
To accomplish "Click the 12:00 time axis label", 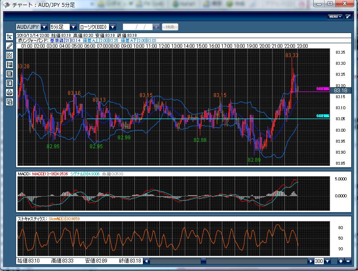I will click(164, 46).
